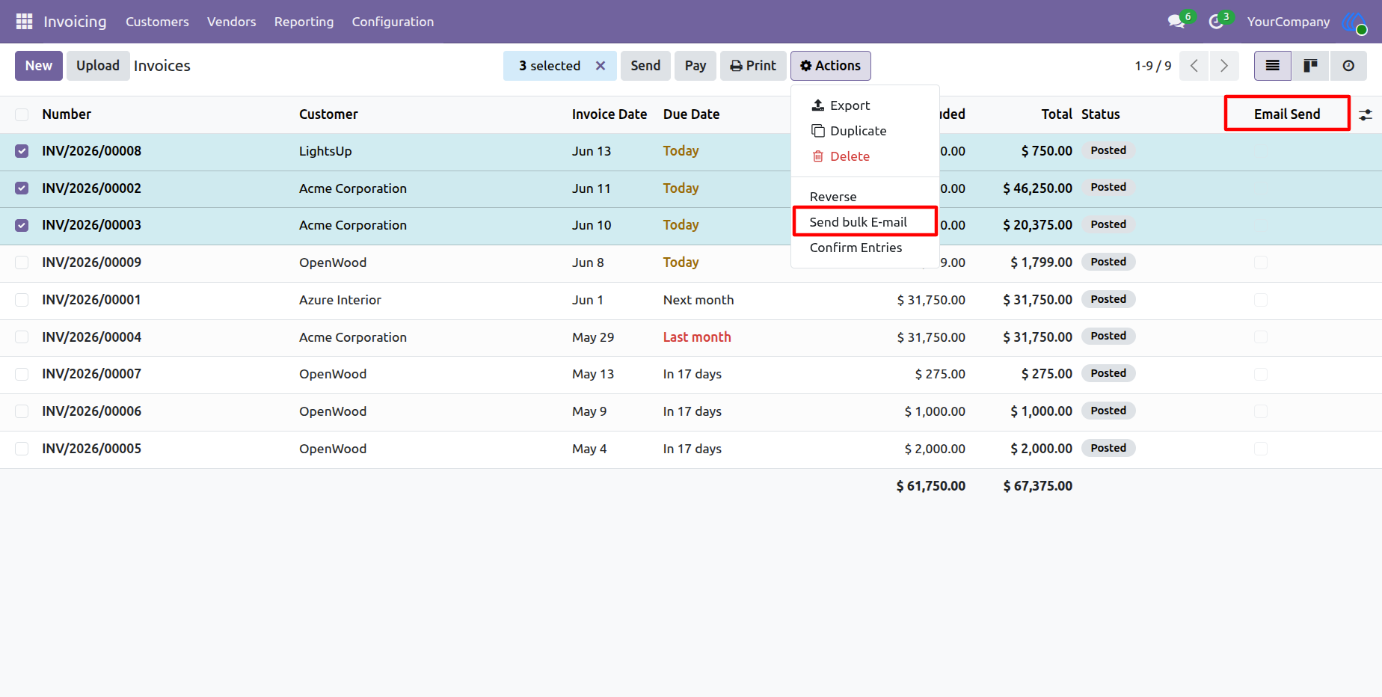Check invoice INV/2026/00009 checkbox
The width and height of the screenshot is (1382, 697).
[x=22, y=262]
